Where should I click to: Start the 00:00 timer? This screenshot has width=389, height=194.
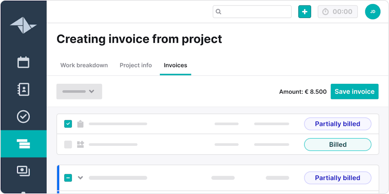coord(337,12)
